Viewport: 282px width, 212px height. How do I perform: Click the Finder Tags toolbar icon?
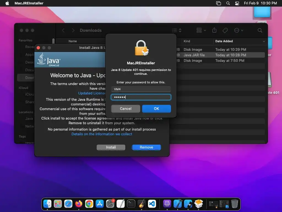(x=225, y=30)
